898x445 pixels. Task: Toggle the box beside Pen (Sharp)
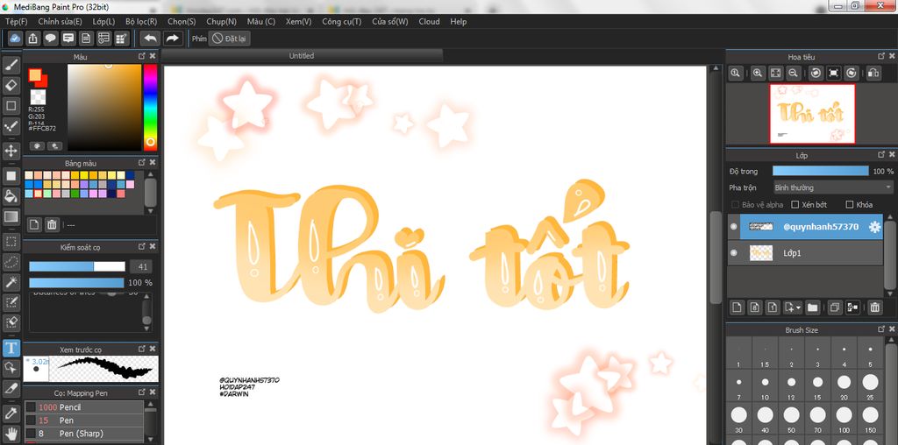(31, 434)
